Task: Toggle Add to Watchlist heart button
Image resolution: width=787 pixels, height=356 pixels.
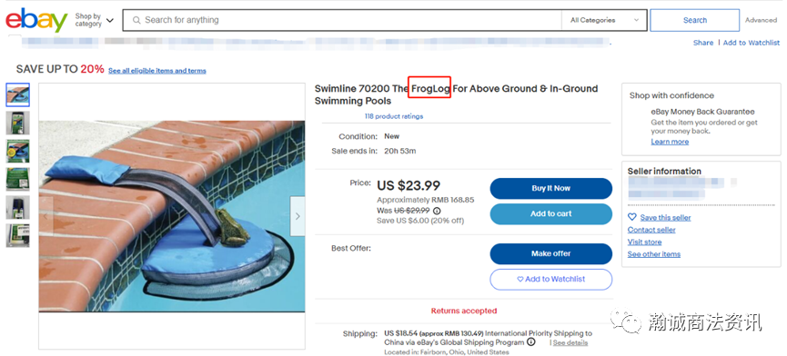Action: [x=551, y=280]
